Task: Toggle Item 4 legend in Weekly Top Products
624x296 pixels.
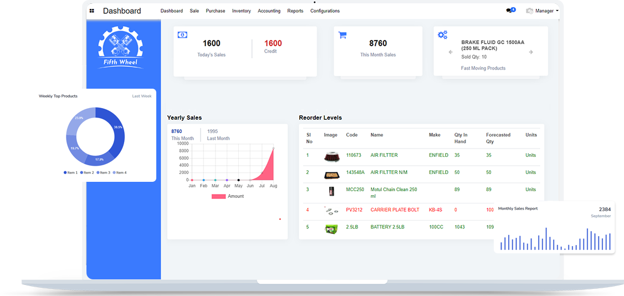Action: click(120, 172)
